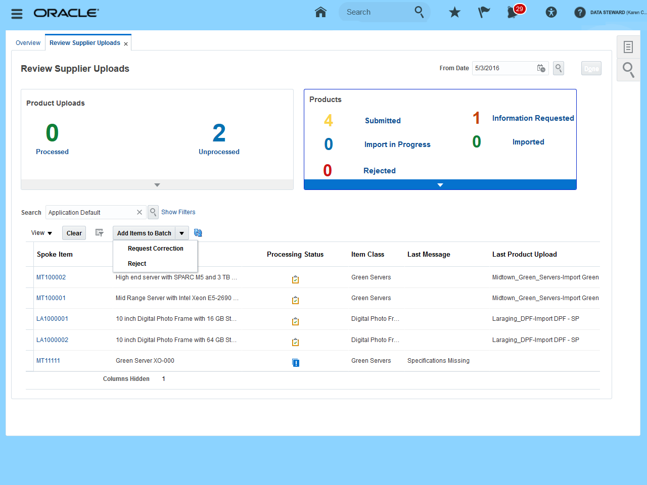Open the Tasks panel in the right sidebar
Screen dimensions: 647x485
628,46
